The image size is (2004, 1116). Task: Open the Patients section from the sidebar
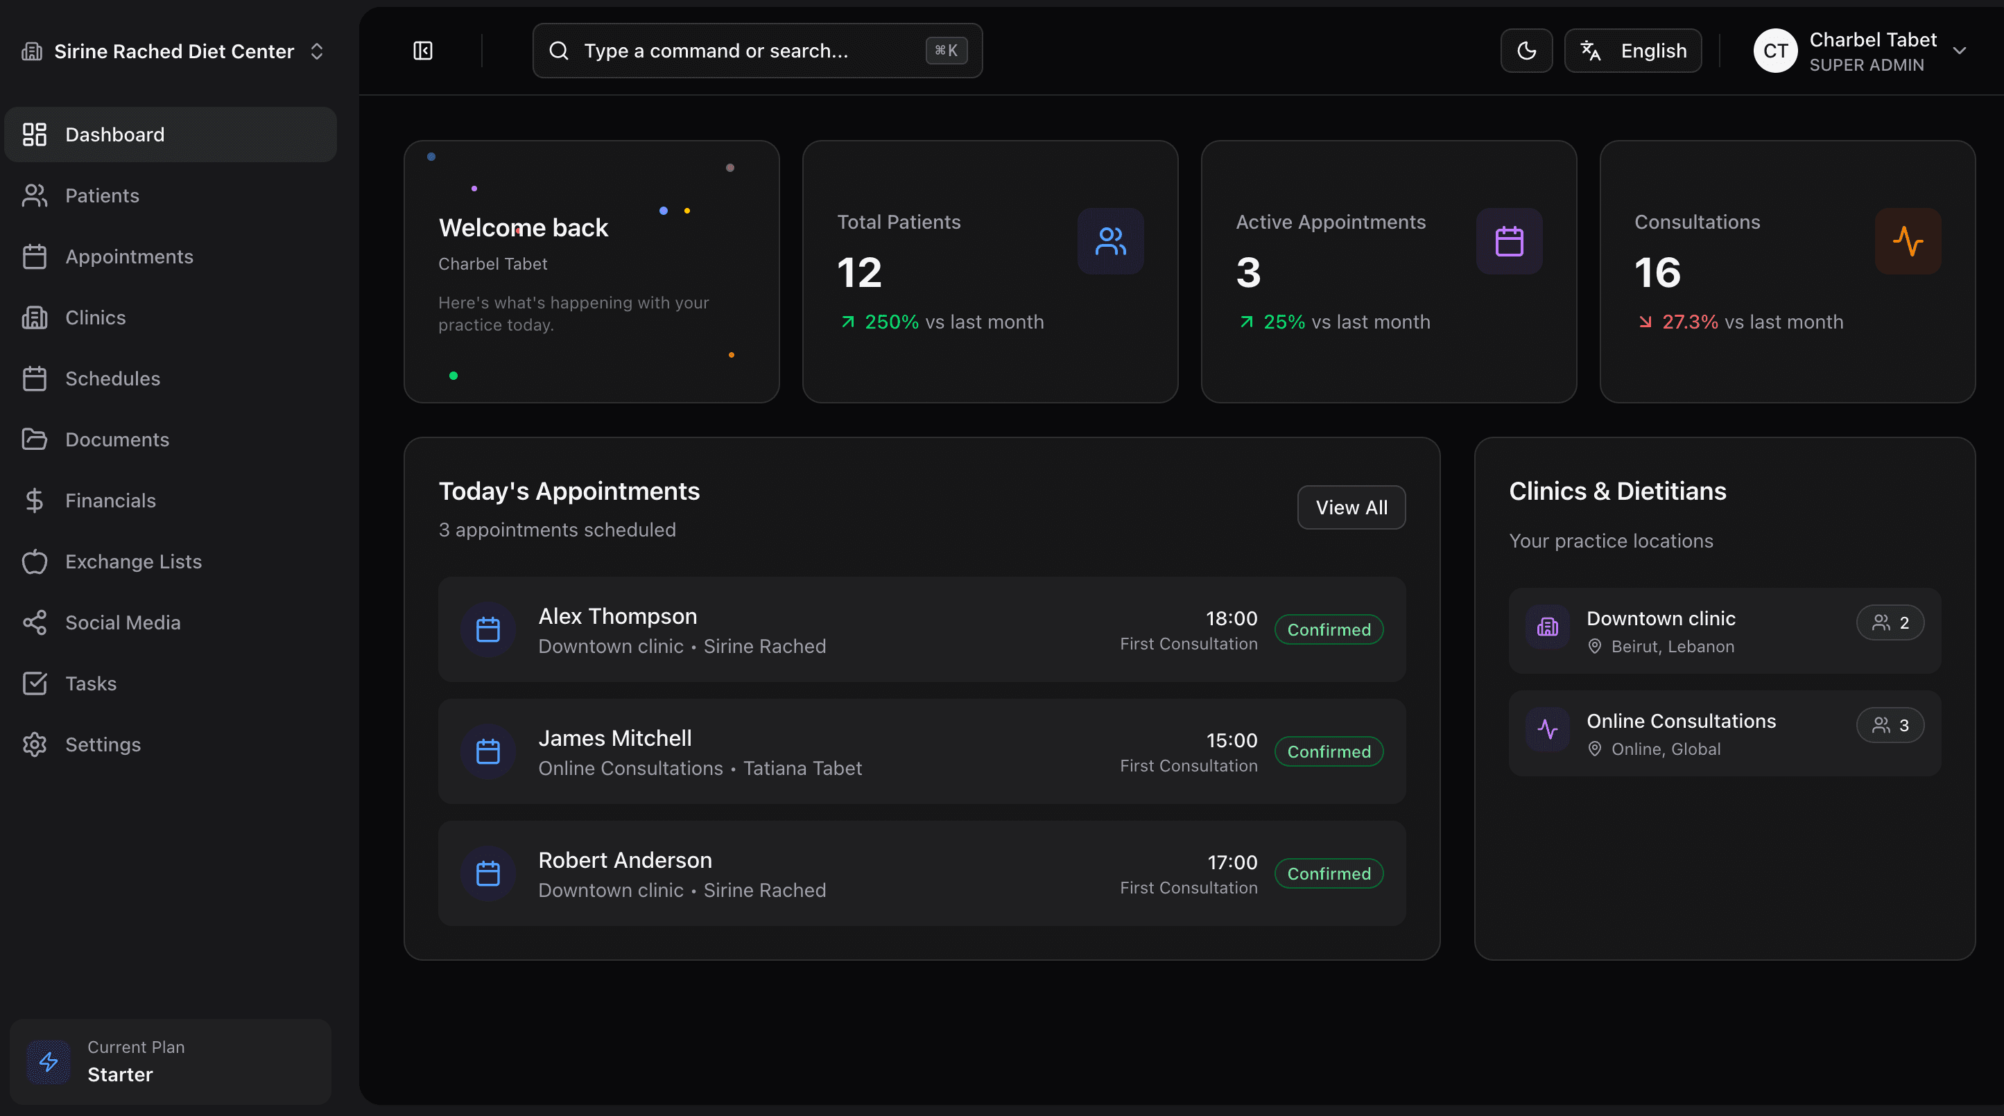(x=103, y=195)
